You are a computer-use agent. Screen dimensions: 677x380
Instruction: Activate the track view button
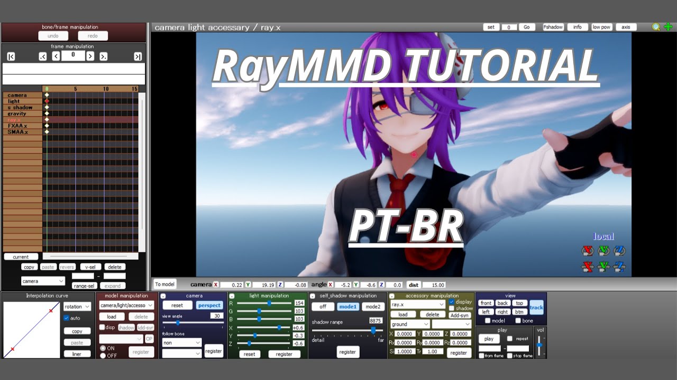[536, 308]
